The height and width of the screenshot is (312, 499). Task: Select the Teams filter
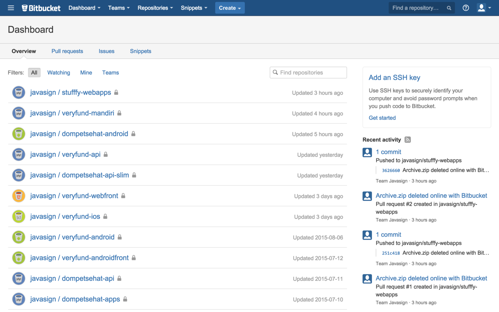click(111, 72)
